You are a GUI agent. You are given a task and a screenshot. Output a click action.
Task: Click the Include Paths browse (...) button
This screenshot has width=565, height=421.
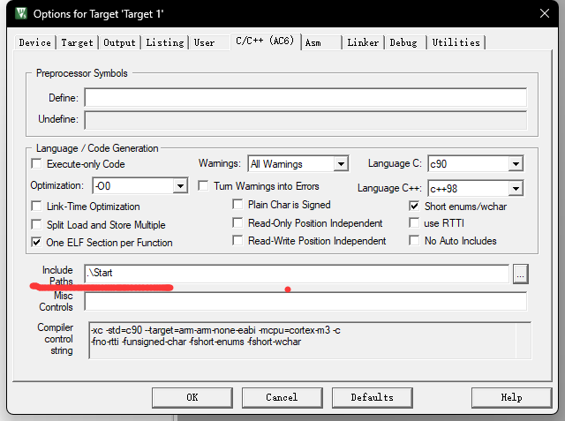click(521, 274)
